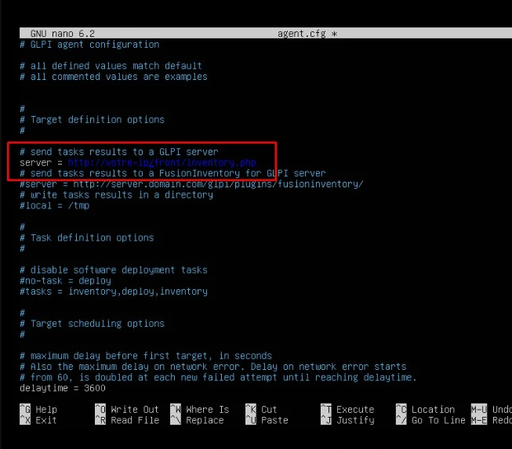Choose the Read File shortcut label
This screenshot has width=512, height=449.
coord(134,420)
